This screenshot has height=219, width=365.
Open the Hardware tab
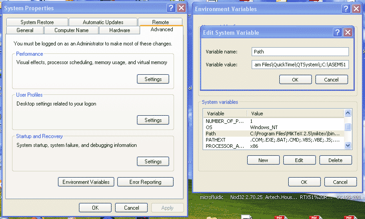click(120, 30)
